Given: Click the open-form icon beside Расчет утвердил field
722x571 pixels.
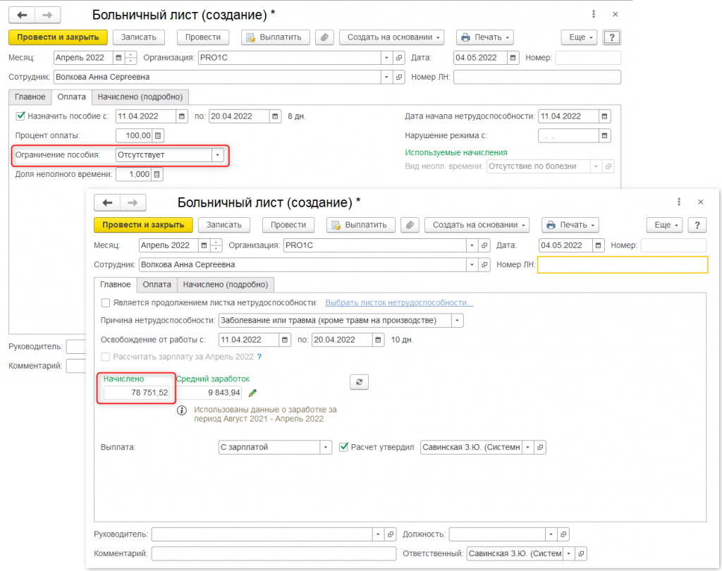Looking at the screenshot, I should (x=539, y=447).
